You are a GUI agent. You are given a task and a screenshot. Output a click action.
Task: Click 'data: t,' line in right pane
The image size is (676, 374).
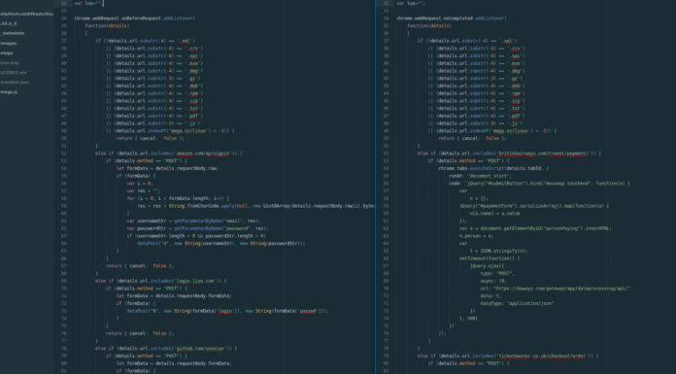click(490, 296)
